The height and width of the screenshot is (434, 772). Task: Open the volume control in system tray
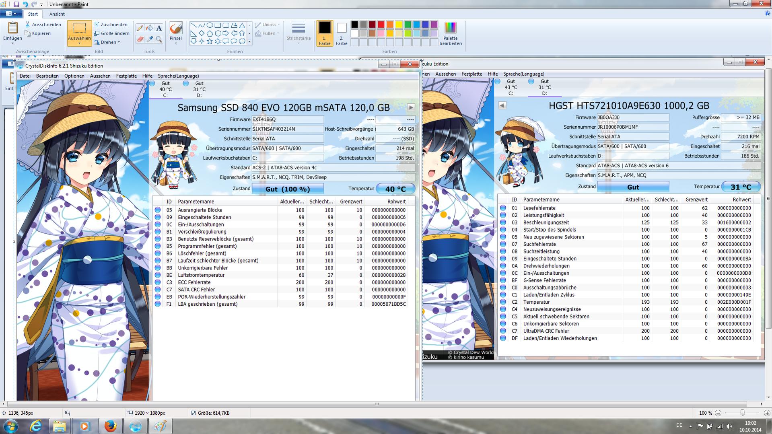[729, 426]
